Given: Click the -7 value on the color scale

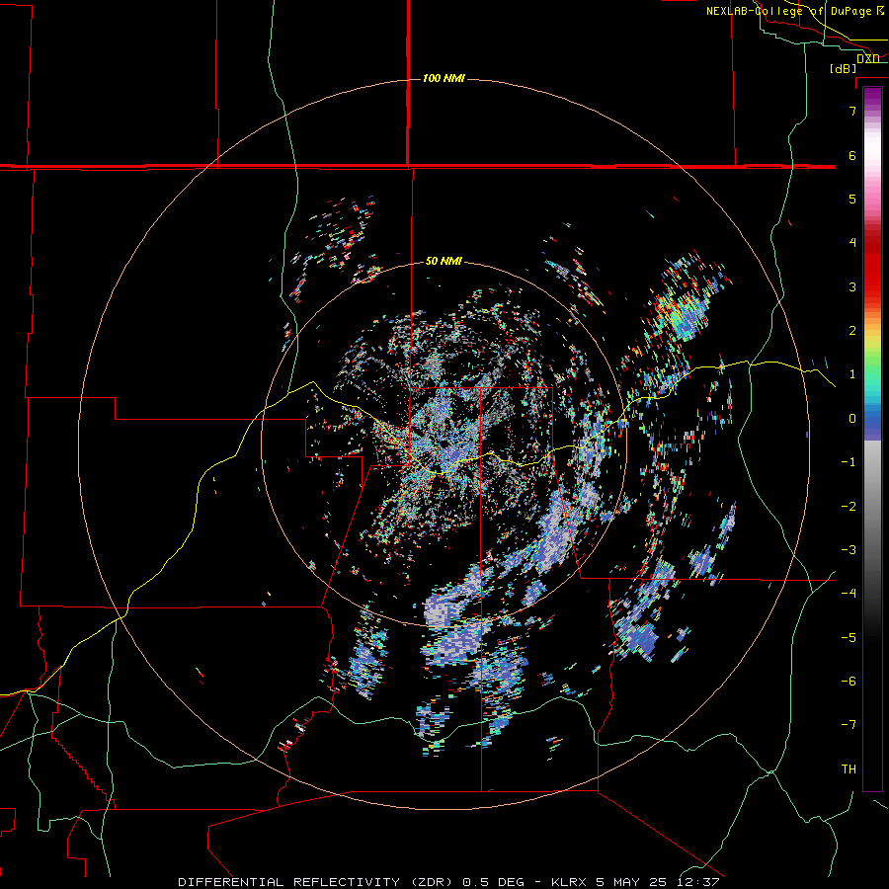Looking at the screenshot, I should coord(849,725).
